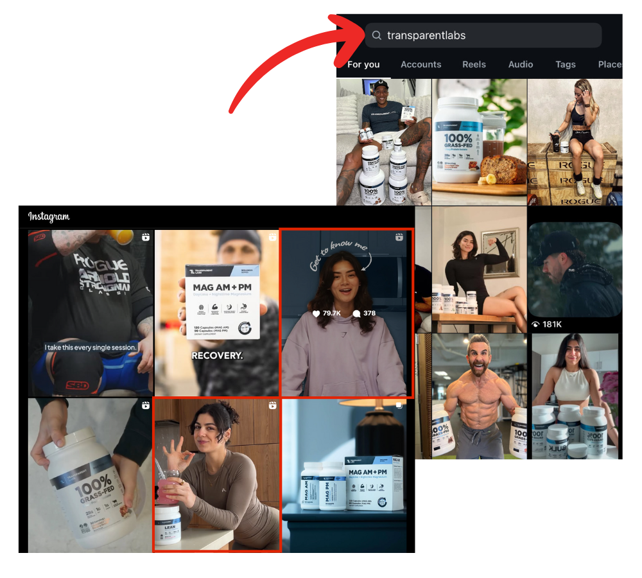This screenshot has width=642, height=578.
Task: Open the 100% Grass-Fed protein jug video
Action: tap(90, 475)
